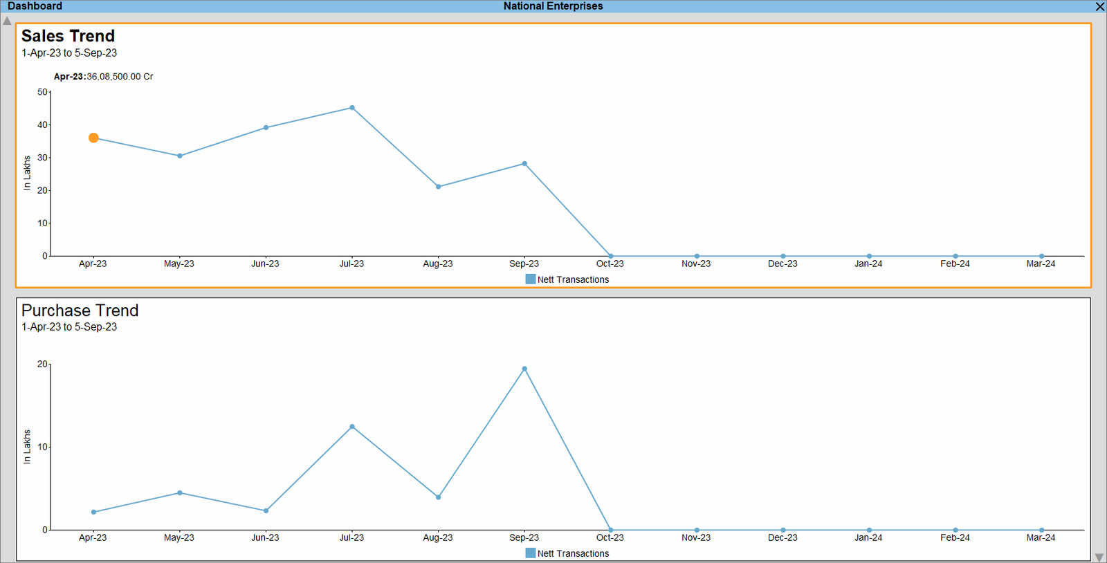Select the Purchase Trend tile title
The height and width of the screenshot is (563, 1107).
click(80, 311)
